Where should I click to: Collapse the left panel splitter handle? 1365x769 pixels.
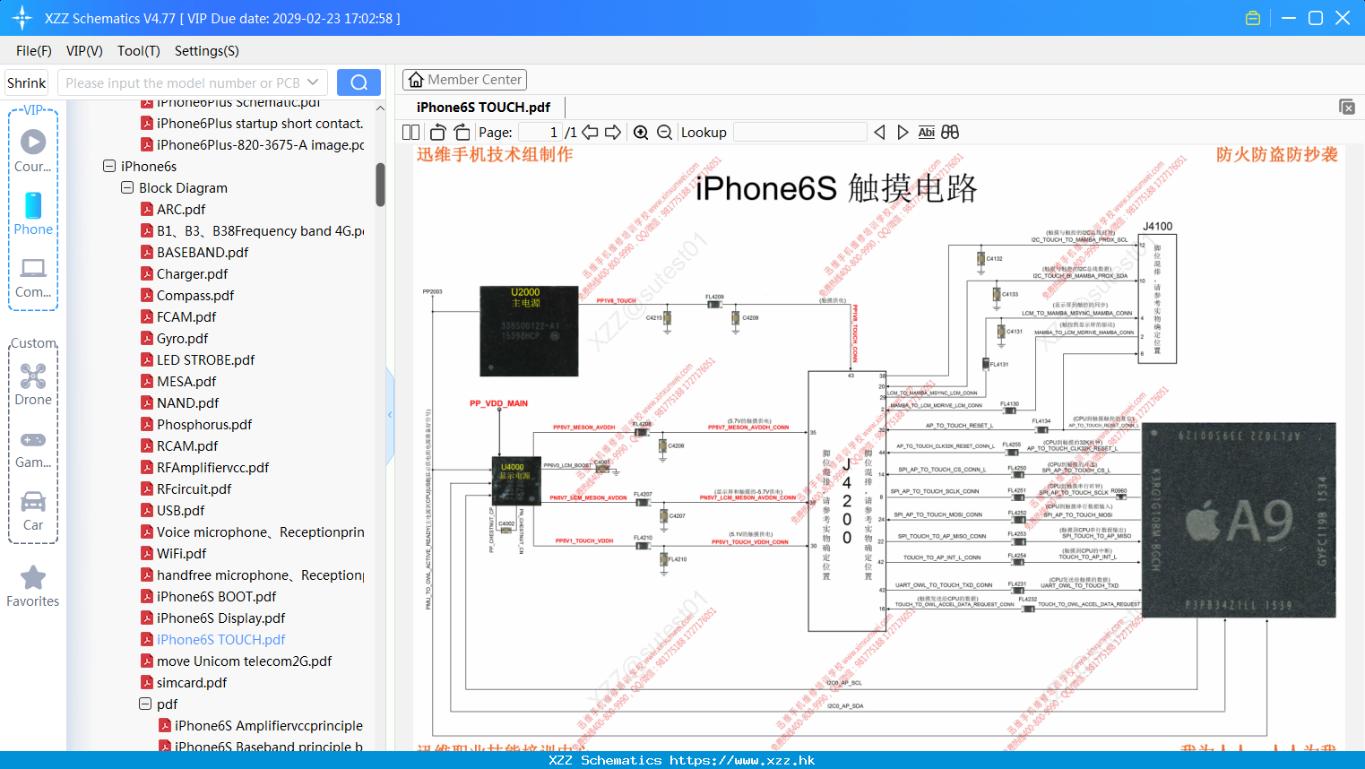point(390,414)
